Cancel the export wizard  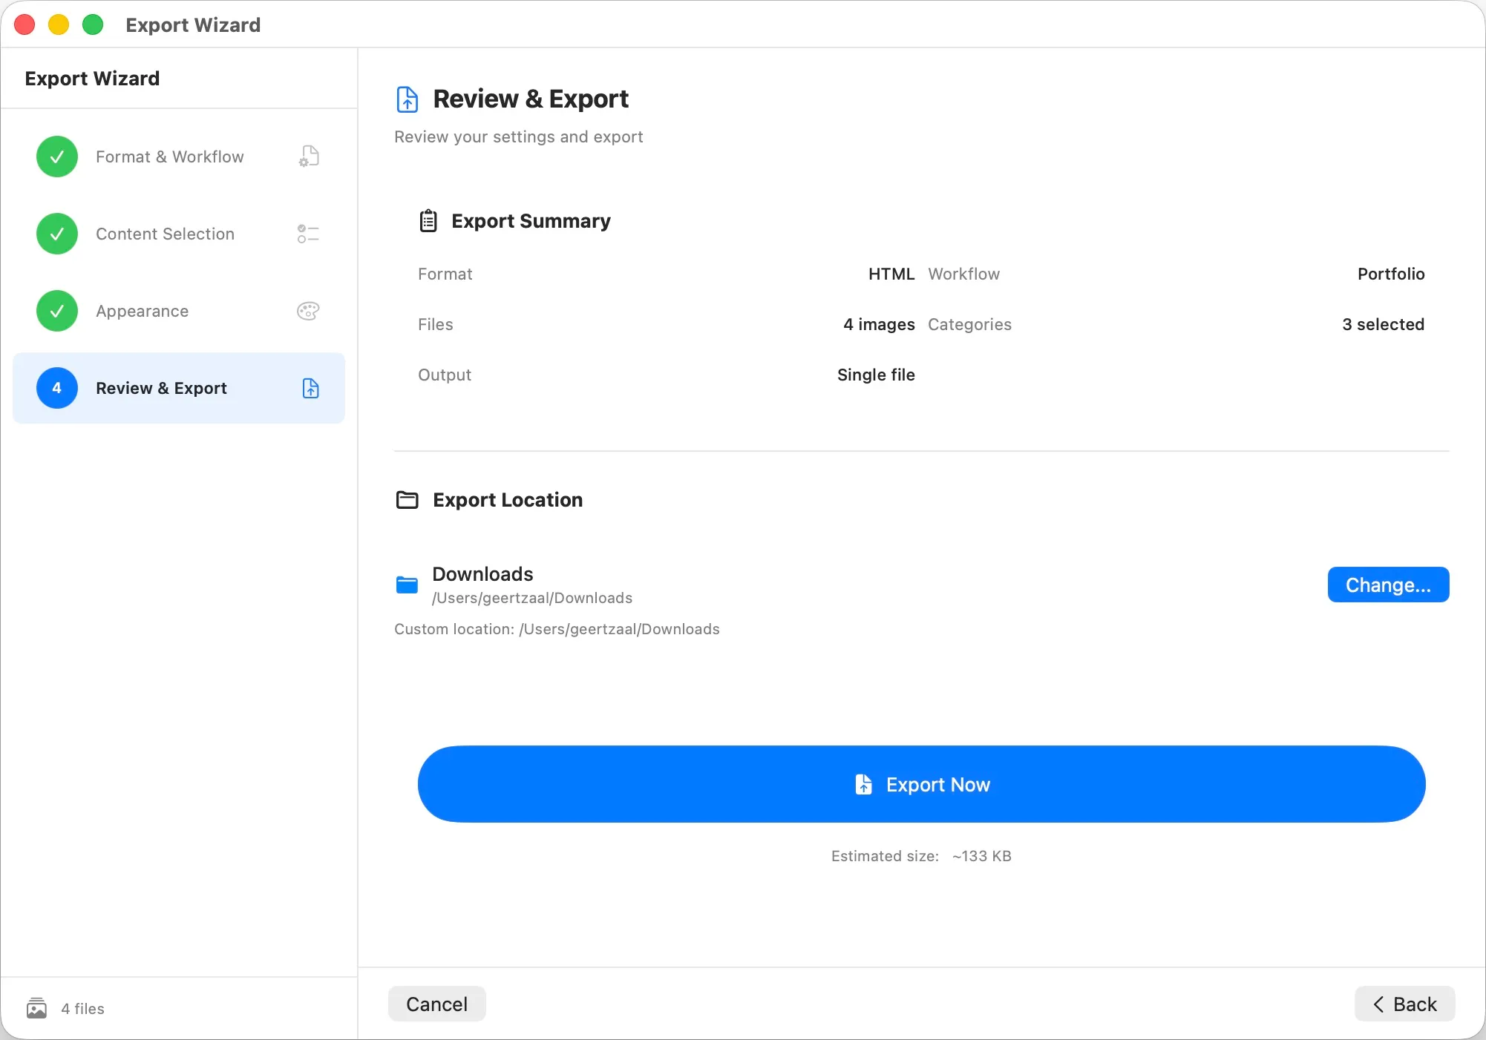(436, 1004)
